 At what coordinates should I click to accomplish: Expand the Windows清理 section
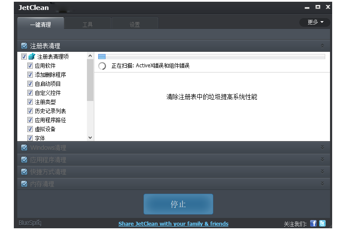322,147
